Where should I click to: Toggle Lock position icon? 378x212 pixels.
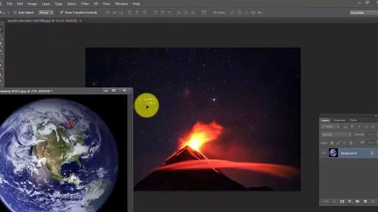click(x=344, y=143)
